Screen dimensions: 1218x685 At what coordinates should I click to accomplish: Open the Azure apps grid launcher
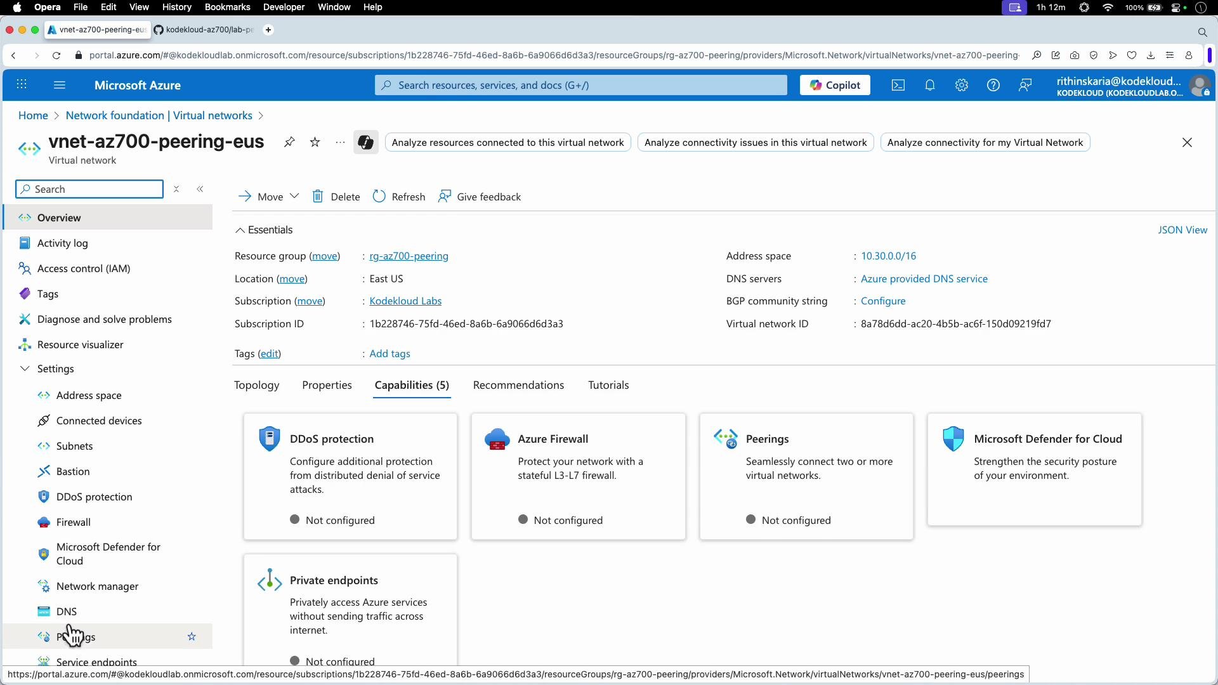(x=22, y=85)
